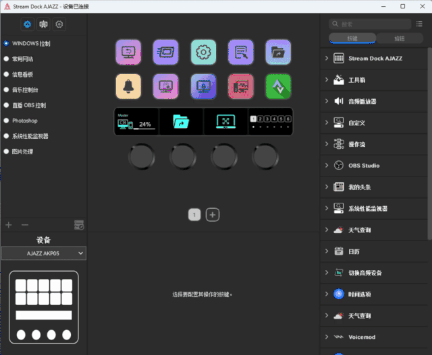
Task: Select the green AV logo key
Action: (x=278, y=86)
